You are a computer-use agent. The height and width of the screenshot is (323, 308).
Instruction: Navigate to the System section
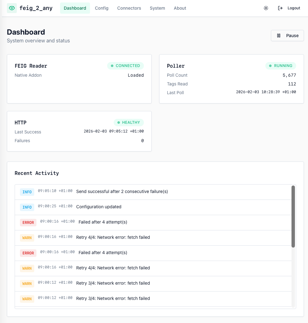pos(157,8)
